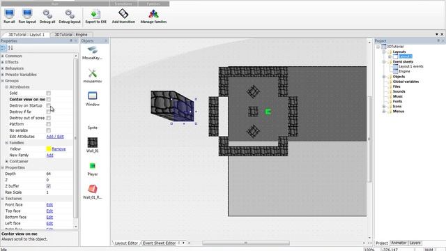This screenshot has height=251, width=446.
Task: Edit the Left face texture
Action: point(49,223)
